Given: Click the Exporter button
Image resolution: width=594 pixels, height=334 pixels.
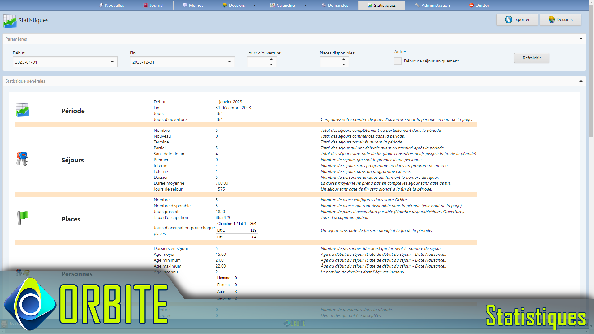Looking at the screenshot, I should click(x=517, y=19).
